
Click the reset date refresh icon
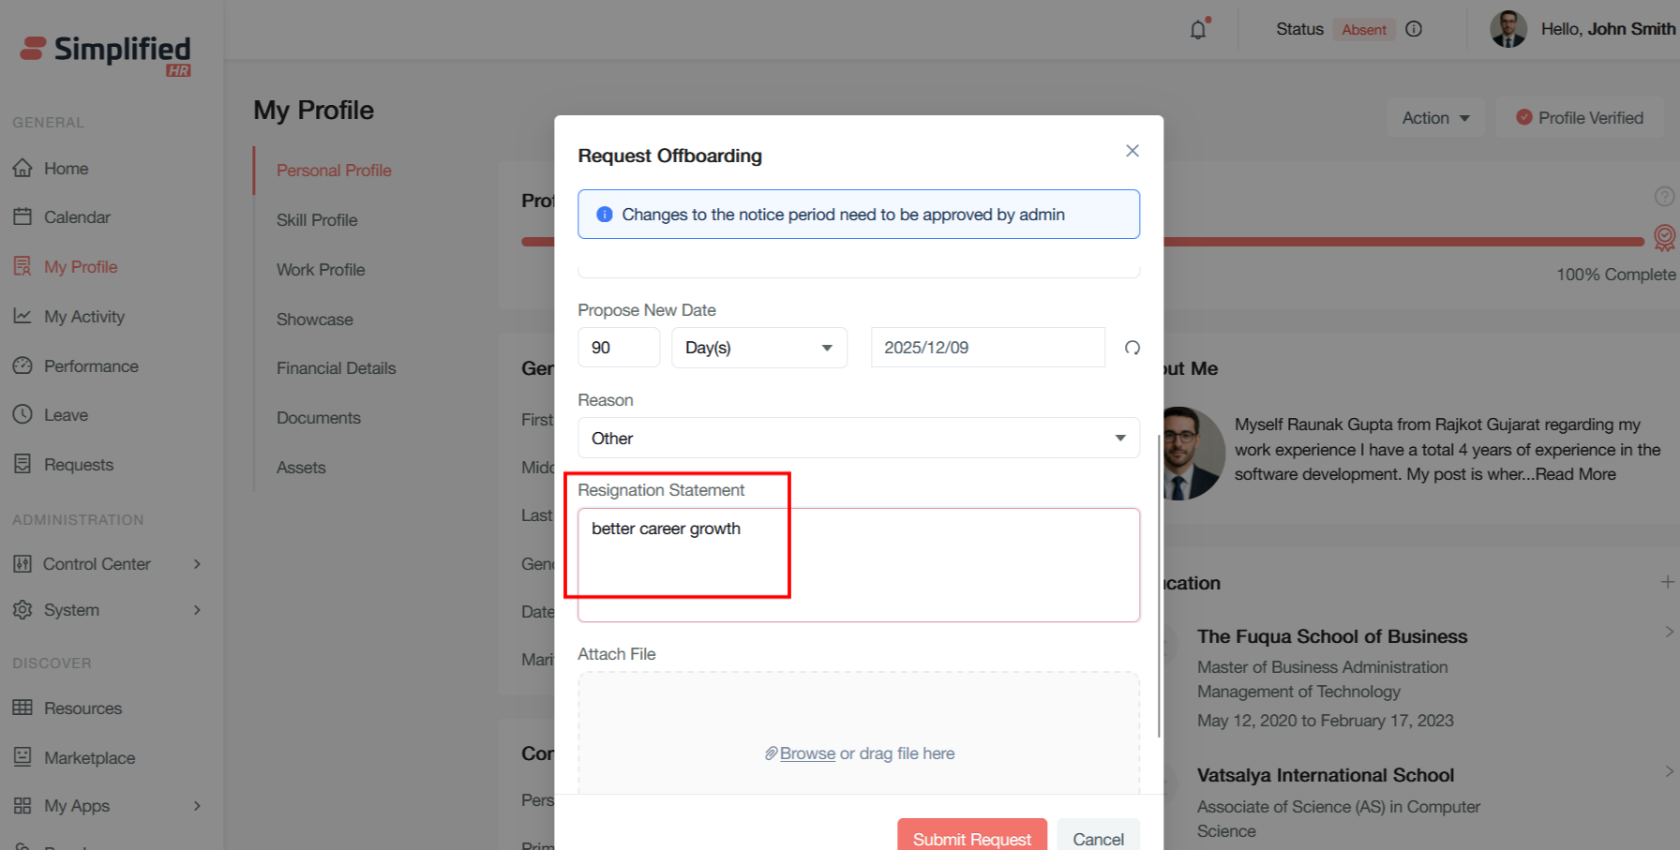1132,348
